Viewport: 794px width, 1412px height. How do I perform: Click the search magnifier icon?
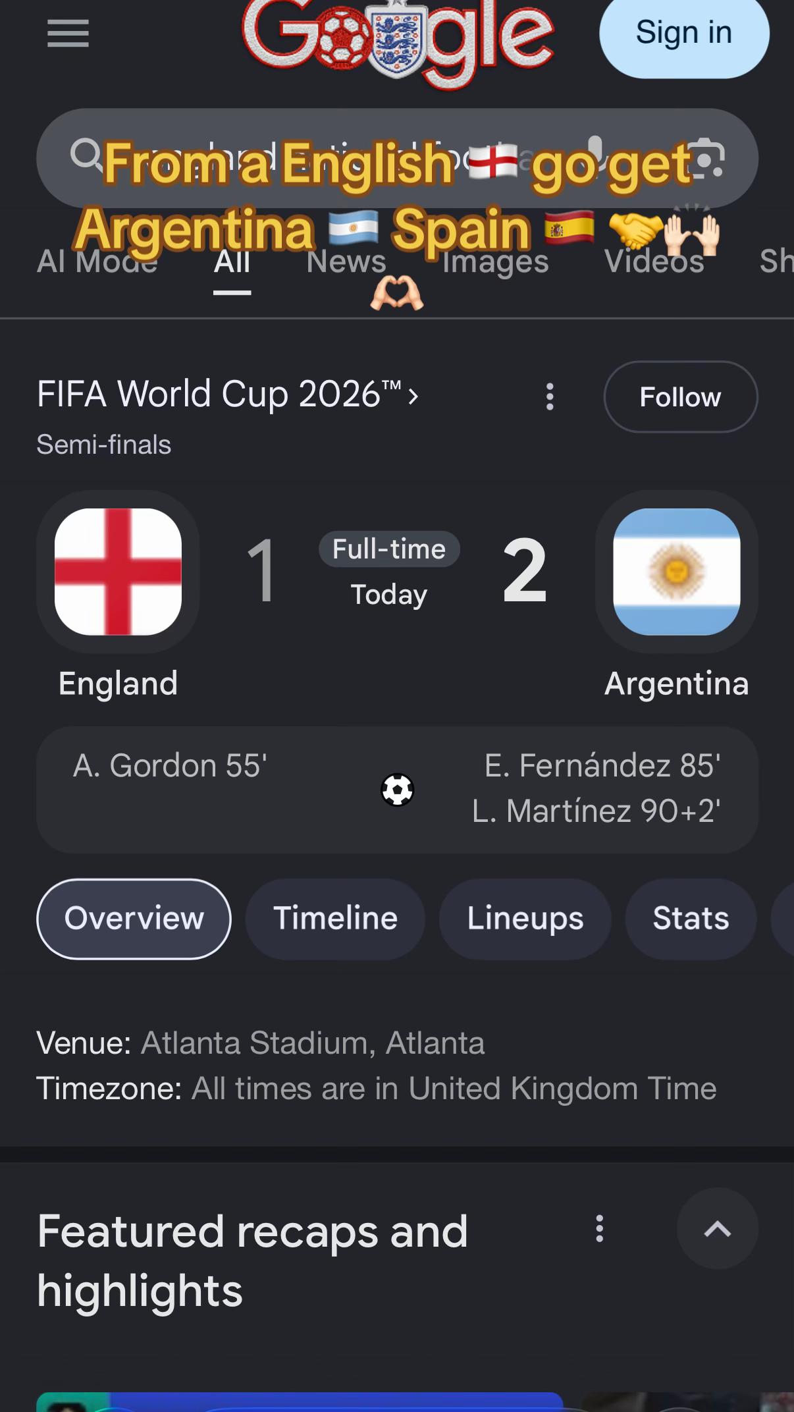(86, 155)
